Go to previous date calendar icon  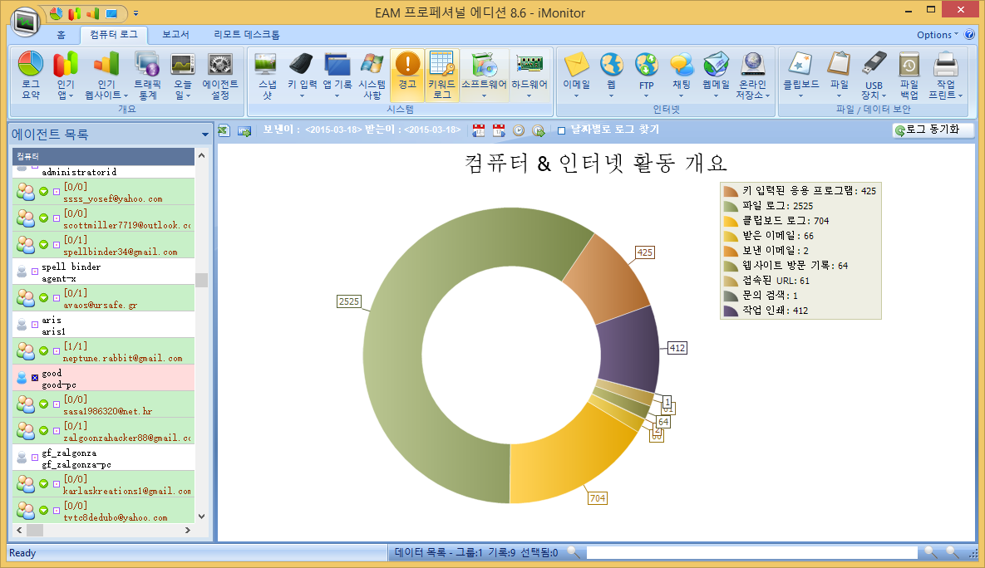[x=479, y=130]
